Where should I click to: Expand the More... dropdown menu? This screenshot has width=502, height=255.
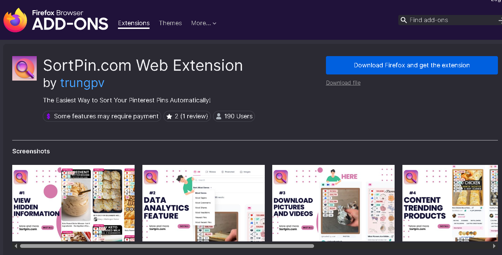(204, 23)
